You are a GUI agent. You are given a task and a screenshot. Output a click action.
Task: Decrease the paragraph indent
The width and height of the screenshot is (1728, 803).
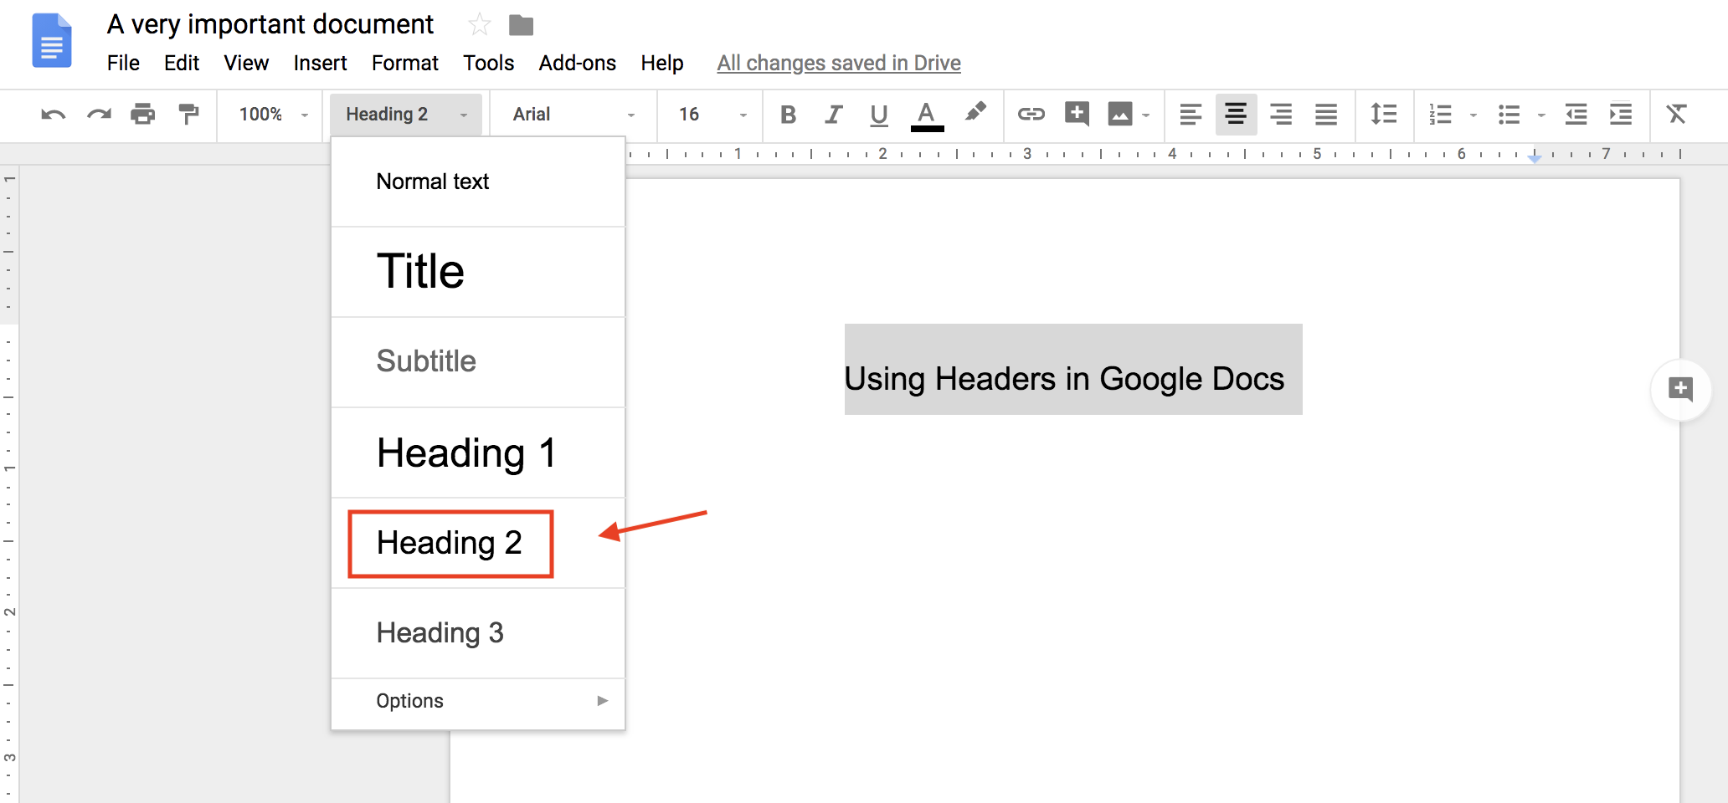(1576, 114)
